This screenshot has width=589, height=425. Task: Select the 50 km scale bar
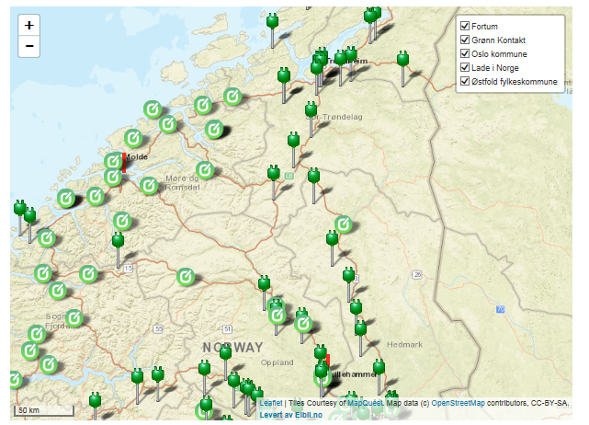[x=43, y=410]
